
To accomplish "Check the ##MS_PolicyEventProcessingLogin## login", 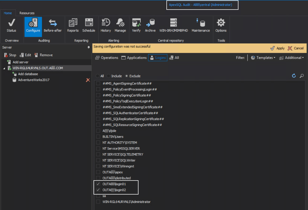I will tap(98, 89).
